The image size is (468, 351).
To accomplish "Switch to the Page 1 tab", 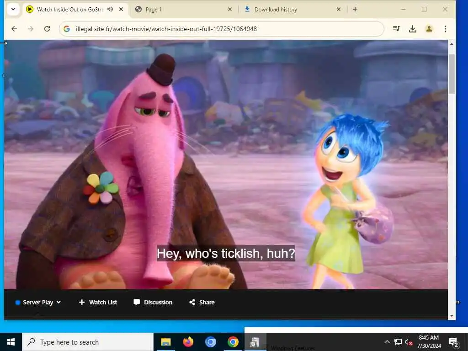I will 183,9.
